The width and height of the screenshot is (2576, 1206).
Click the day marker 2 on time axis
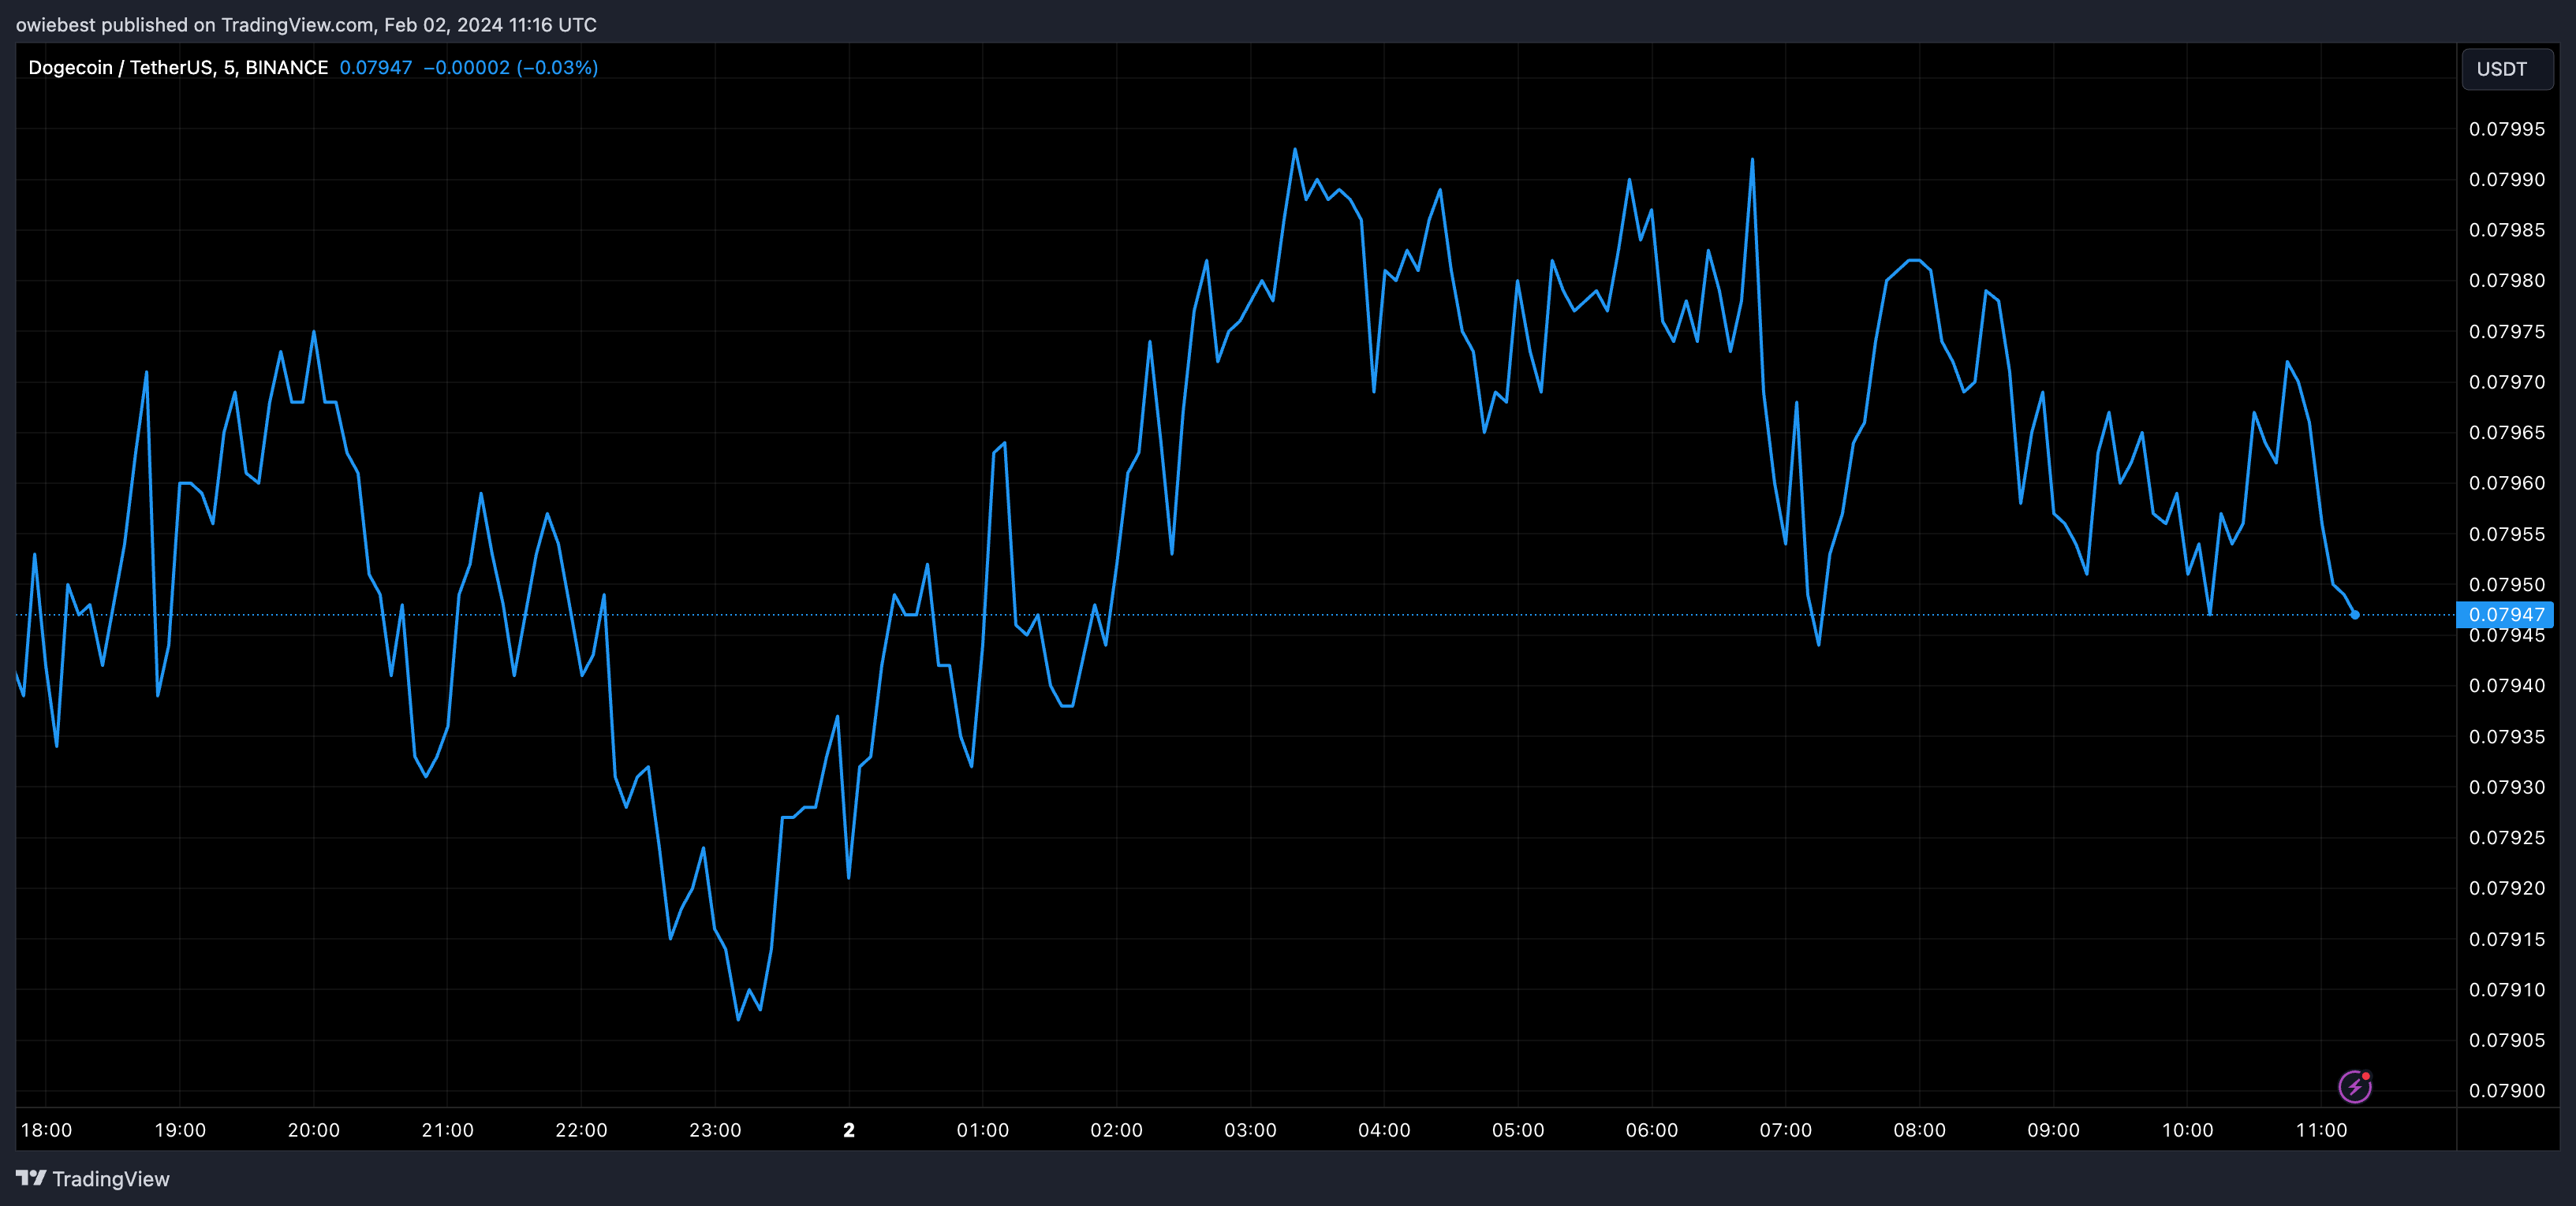tap(849, 1130)
